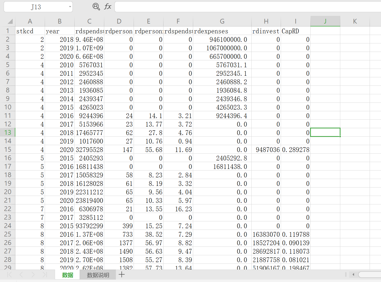Select column E header
Viewport: 381px width, 282px height.
click(149, 21)
